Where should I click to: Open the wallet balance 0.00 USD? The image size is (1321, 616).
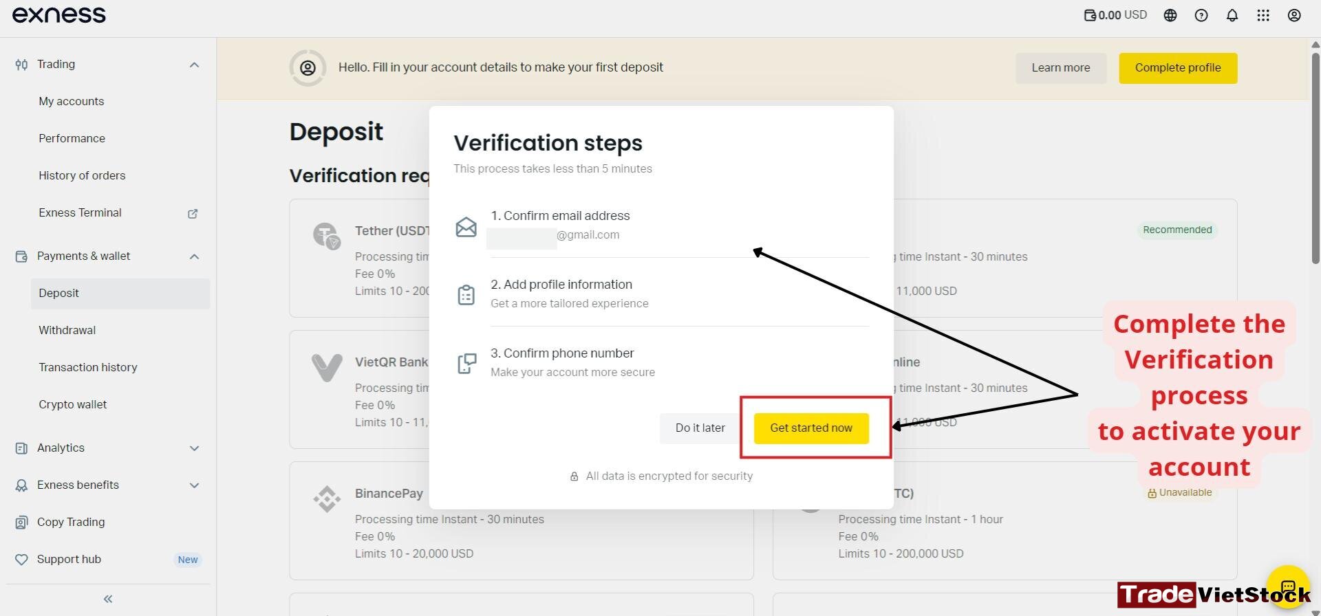tap(1115, 15)
